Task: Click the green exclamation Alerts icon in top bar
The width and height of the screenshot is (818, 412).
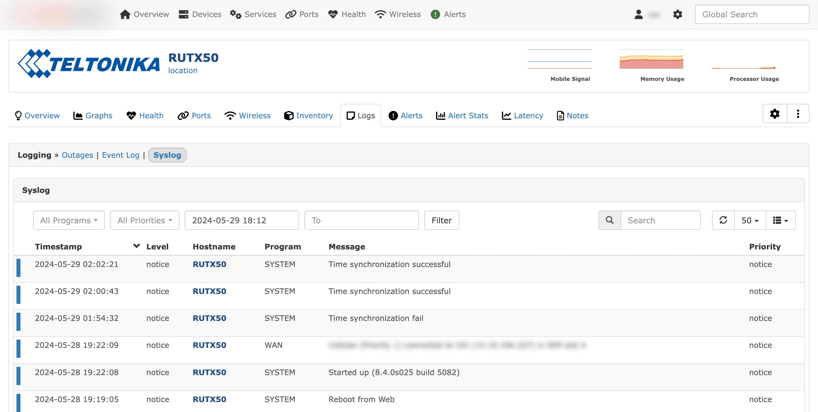Action: pyautogui.click(x=435, y=14)
